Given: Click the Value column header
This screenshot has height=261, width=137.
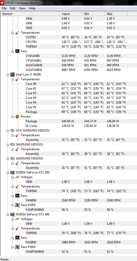Looking at the screenshot, I should 71,14.
